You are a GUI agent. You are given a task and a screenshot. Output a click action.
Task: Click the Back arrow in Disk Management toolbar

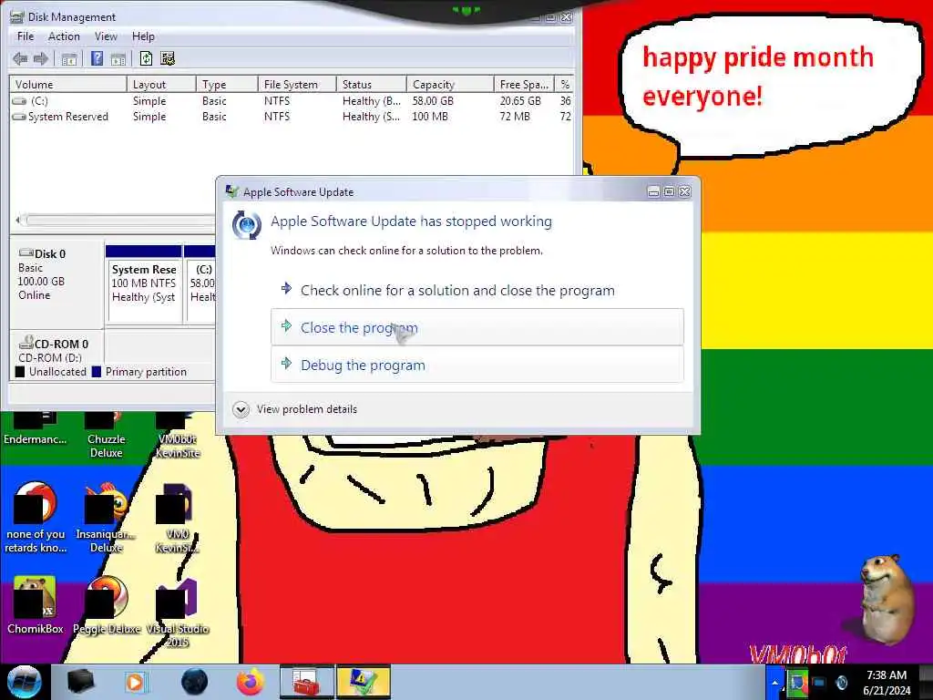pyautogui.click(x=20, y=58)
